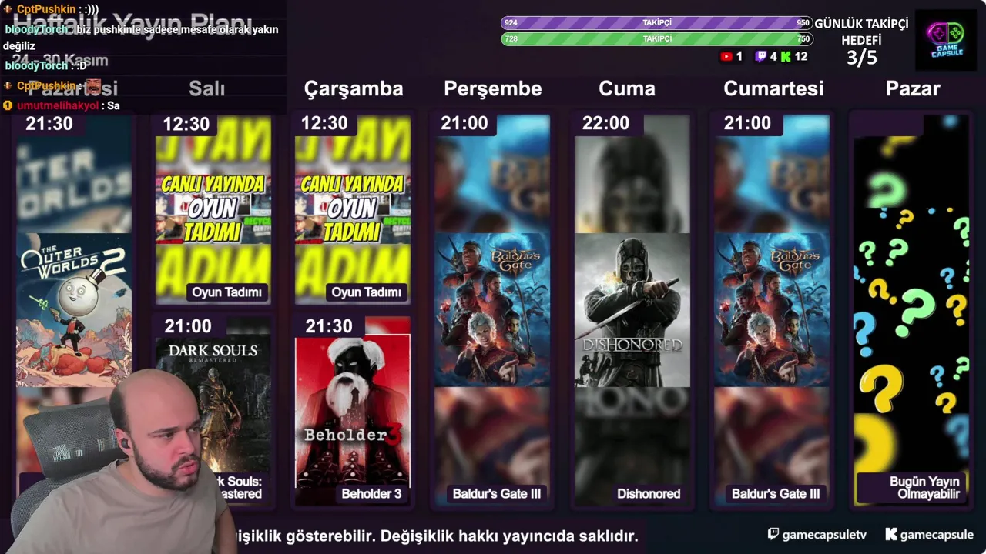Select the Dishonored cover art
Viewport: 986px width, 554px height.
[x=632, y=309]
